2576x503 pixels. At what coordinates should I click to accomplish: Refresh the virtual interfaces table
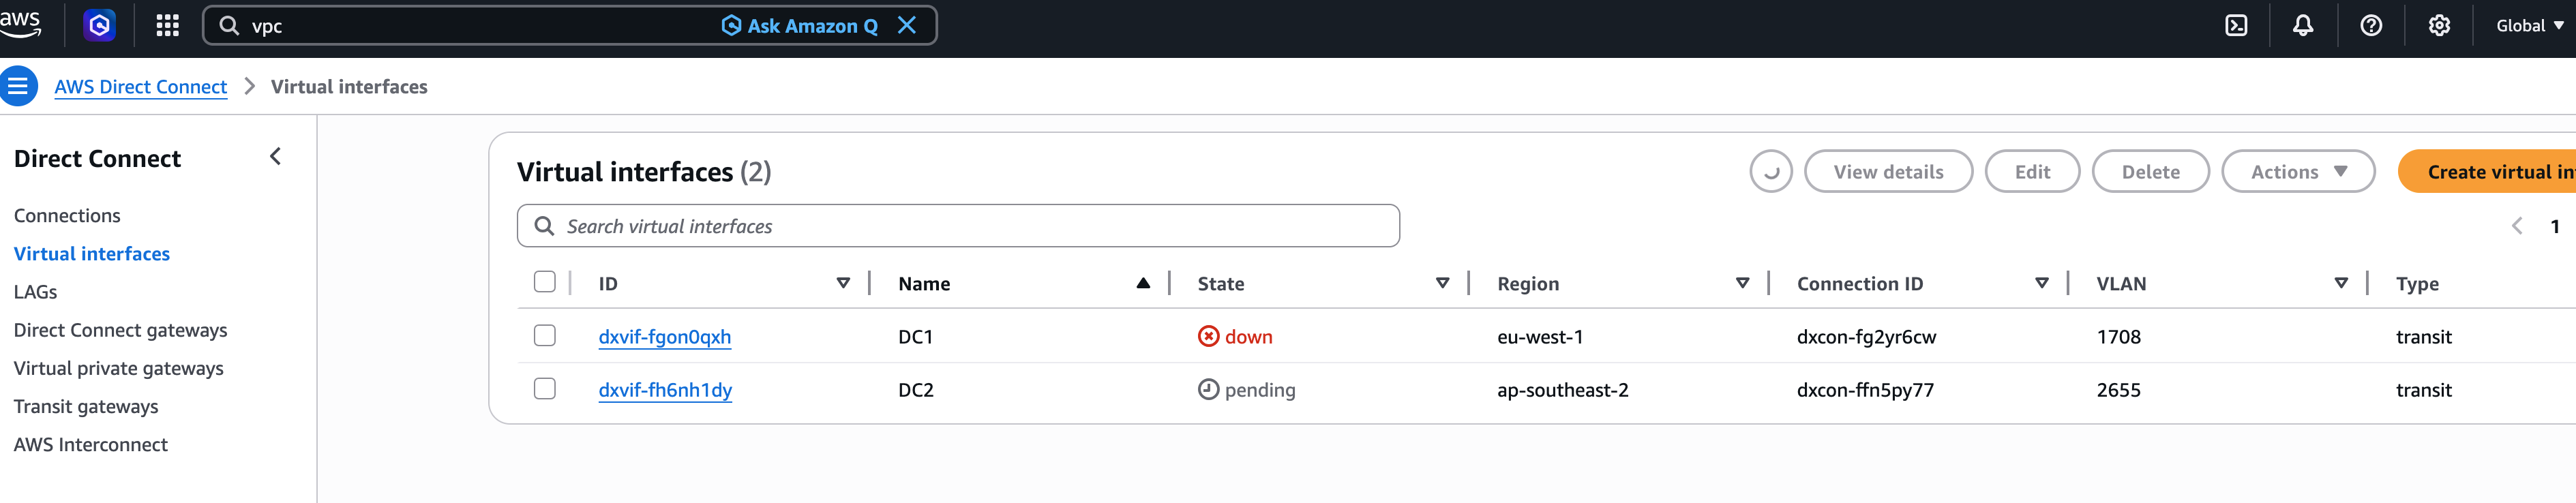[1770, 172]
